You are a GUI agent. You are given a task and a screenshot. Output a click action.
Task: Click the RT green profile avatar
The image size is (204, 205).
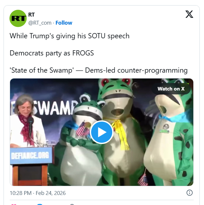click(x=18, y=18)
